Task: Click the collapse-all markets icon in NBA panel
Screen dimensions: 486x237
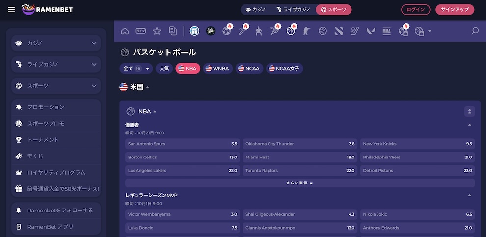Action: tap(470, 111)
